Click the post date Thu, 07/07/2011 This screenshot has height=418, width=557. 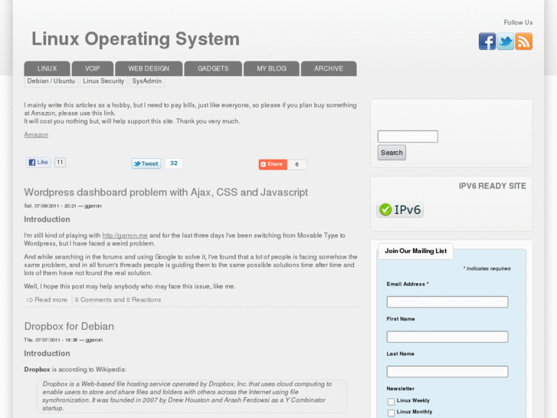coord(44,340)
